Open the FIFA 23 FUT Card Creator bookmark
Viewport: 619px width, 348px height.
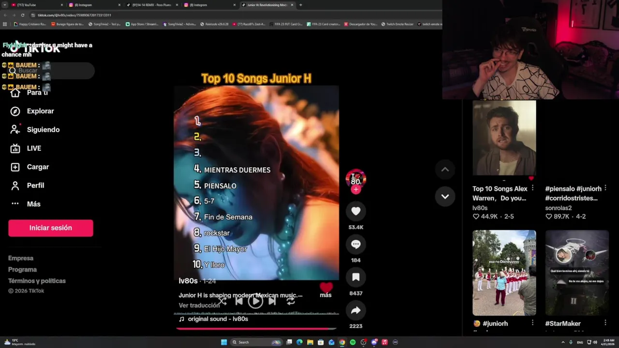[x=286, y=24]
